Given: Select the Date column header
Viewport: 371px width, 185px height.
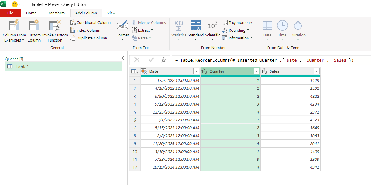Looking at the screenshot, I should pyautogui.click(x=170, y=71).
